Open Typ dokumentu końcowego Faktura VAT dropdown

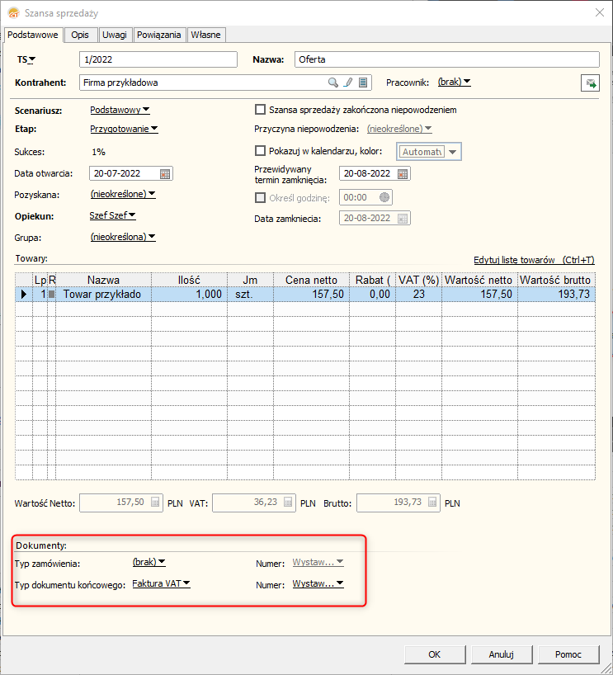point(161,583)
